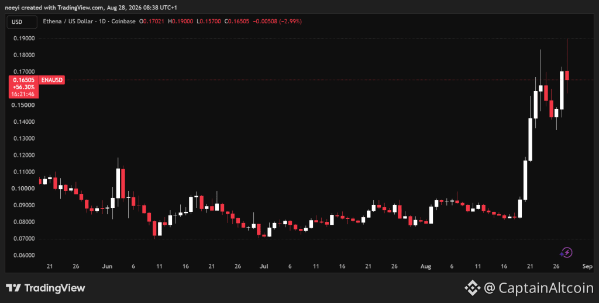The image size is (599, 303).
Task: Click the 0.18000 price axis label
Action: [x=23, y=55]
